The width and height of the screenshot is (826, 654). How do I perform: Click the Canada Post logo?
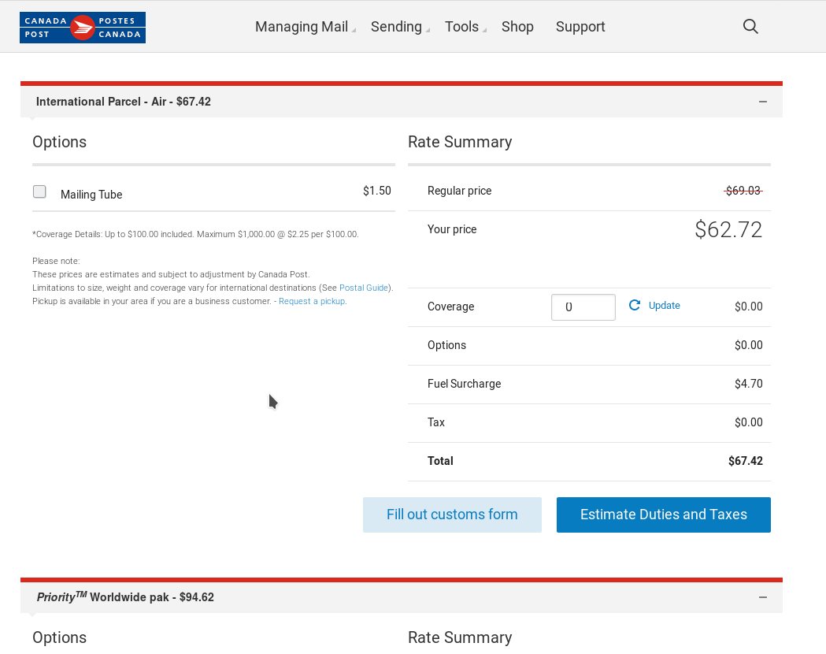coord(83,28)
